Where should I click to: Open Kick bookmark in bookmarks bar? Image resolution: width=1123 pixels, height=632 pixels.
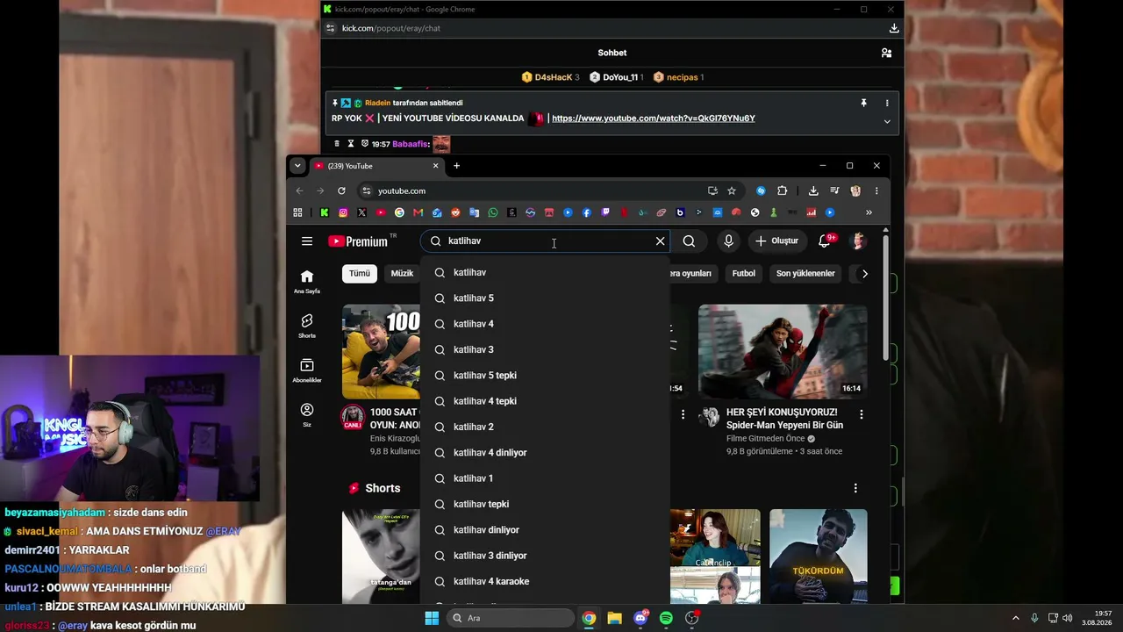click(x=325, y=212)
